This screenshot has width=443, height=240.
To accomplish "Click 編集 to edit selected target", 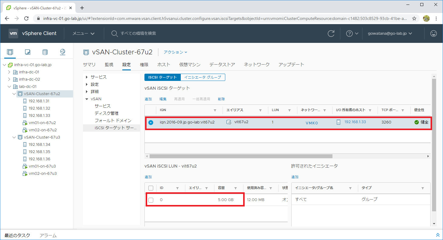I will tap(163, 99).
